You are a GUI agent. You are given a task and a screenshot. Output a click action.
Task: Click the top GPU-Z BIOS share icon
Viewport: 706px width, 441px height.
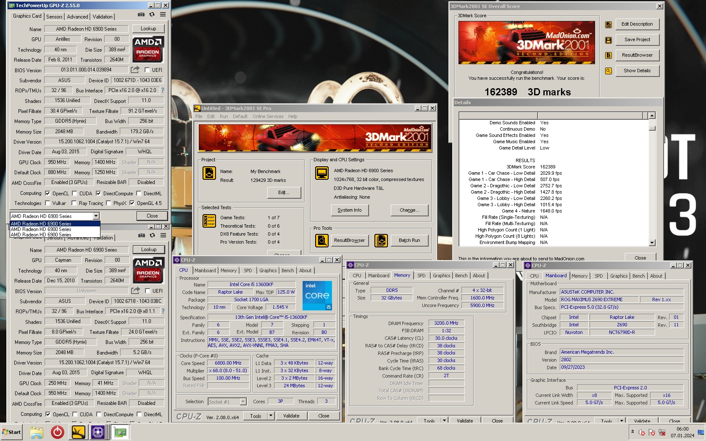tap(135, 70)
